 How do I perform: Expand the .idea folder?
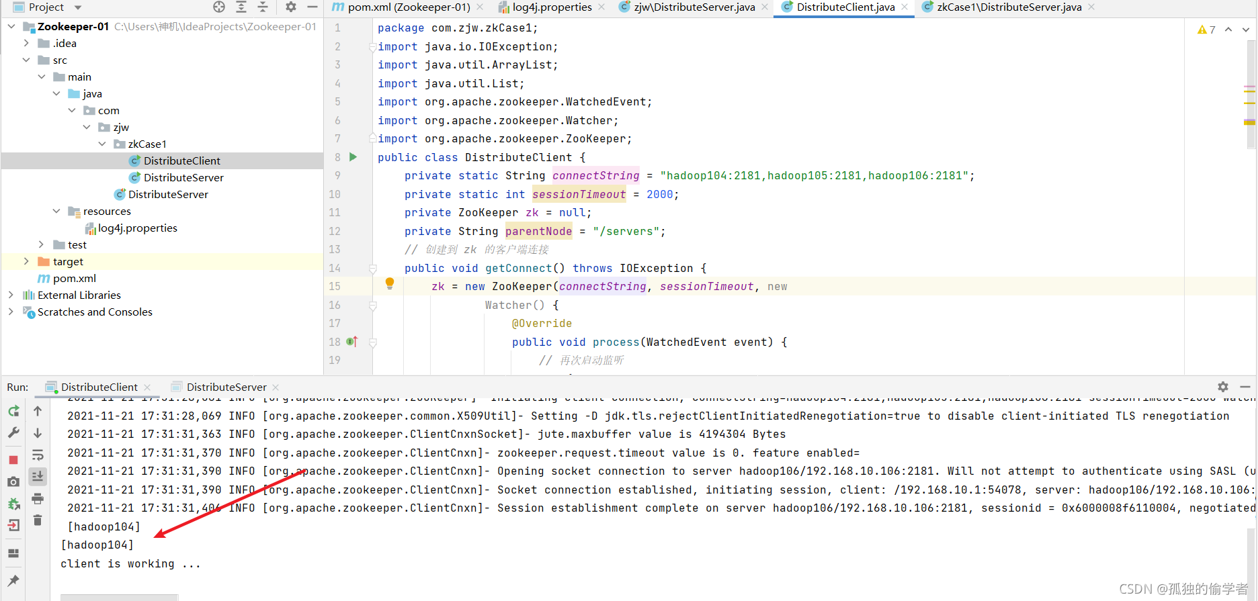[x=26, y=43]
